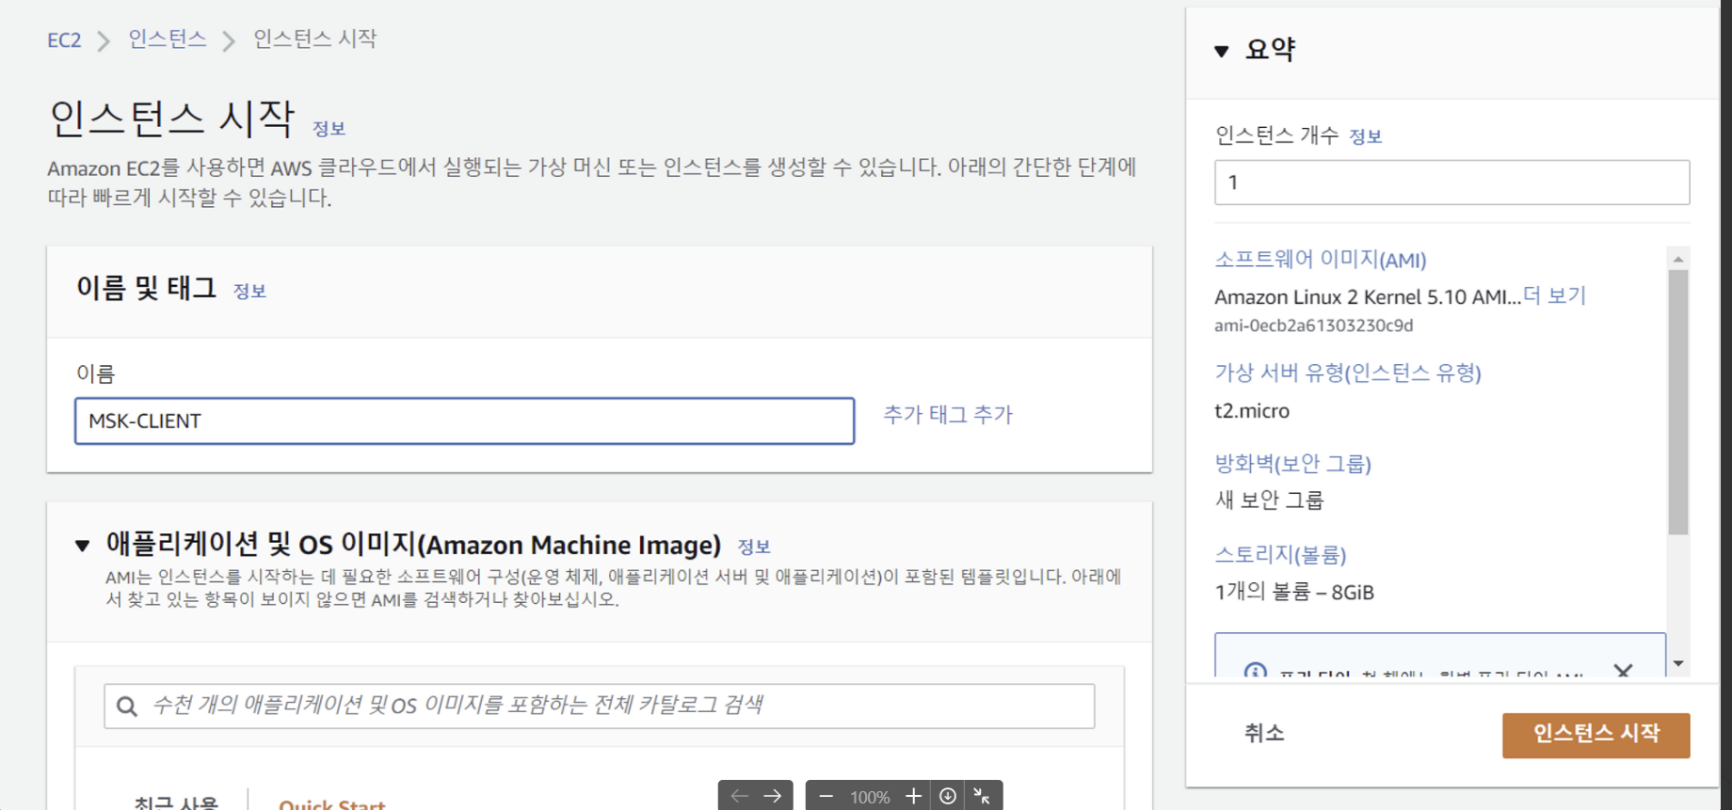1732x810 pixels.
Task: Open 정보 link next to 인스턴스 시작 title
Action: pos(329,129)
